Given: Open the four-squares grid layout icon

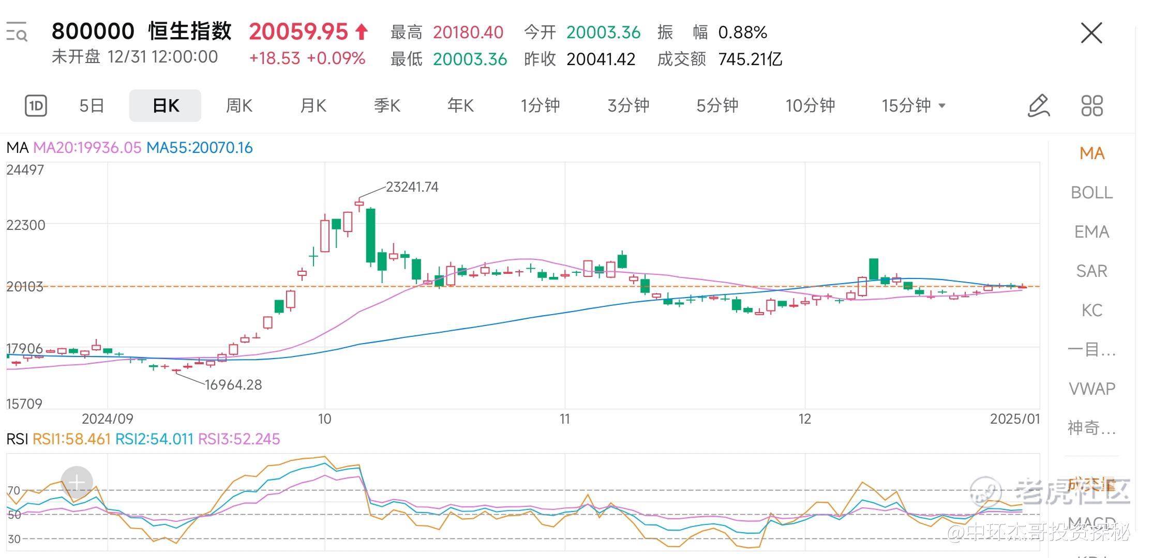Looking at the screenshot, I should click(1091, 106).
